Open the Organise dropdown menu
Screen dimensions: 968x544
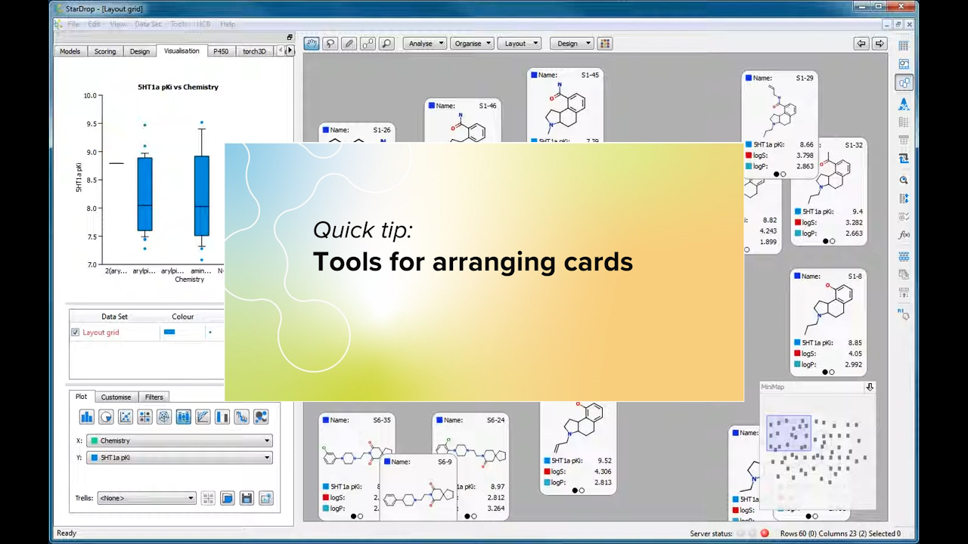tap(472, 44)
